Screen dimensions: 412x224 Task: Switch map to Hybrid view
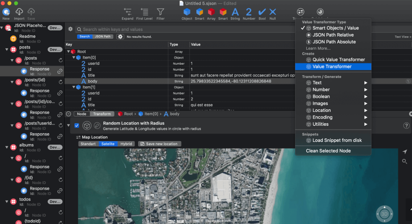pyautogui.click(x=126, y=144)
